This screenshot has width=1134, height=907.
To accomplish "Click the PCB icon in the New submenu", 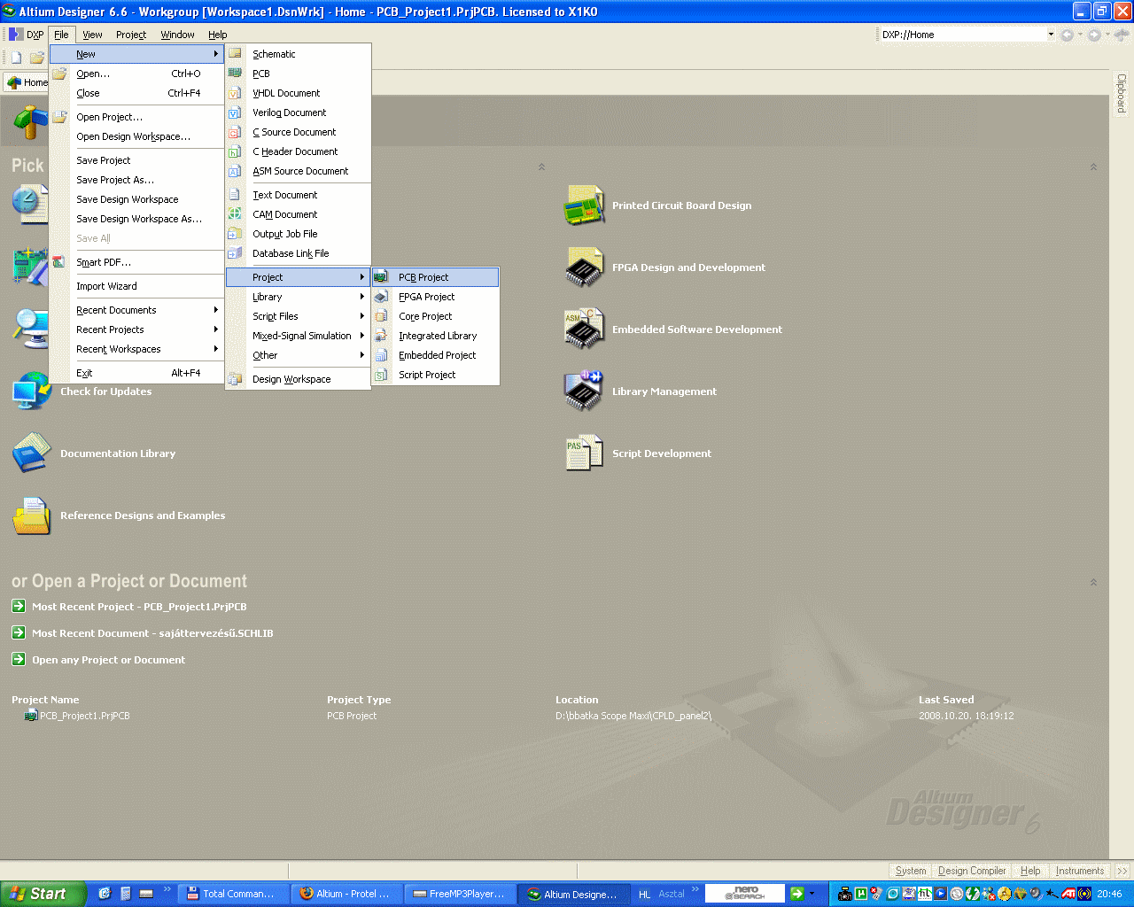I will click(x=235, y=73).
